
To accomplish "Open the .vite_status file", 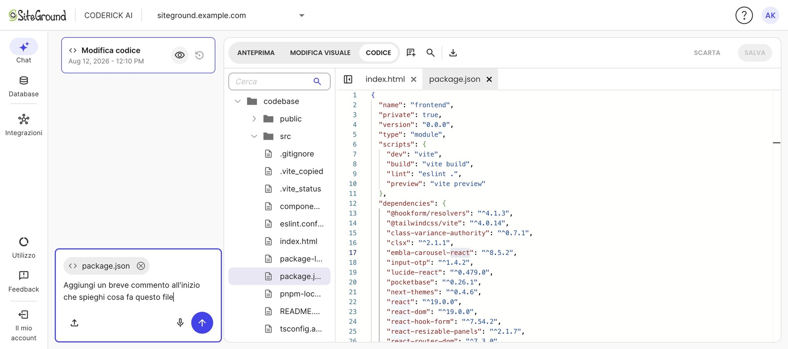I will 279,189.
